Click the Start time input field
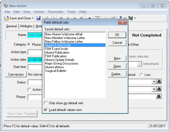The height and width of the screenshot is (132, 170). coord(35,67)
